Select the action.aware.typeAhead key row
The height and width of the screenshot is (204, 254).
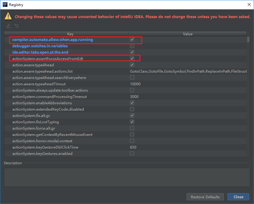pos(33,65)
